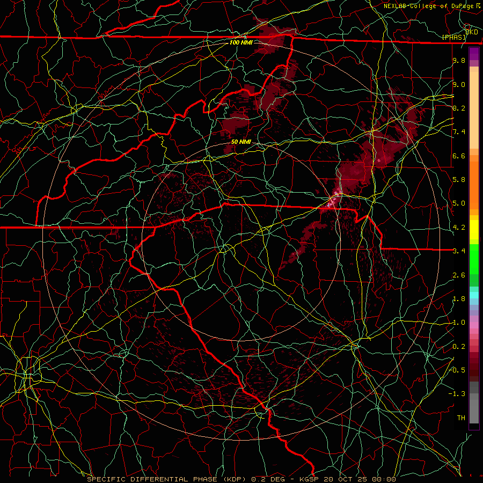Click the 2.6 value on the color scale
The image size is (483, 483).
459,275
